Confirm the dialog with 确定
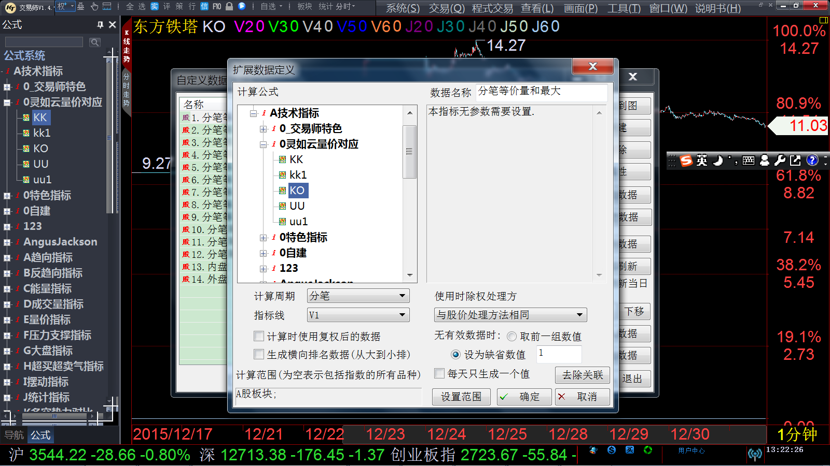Viewport: 830px width, 466px height. point(524,397)
